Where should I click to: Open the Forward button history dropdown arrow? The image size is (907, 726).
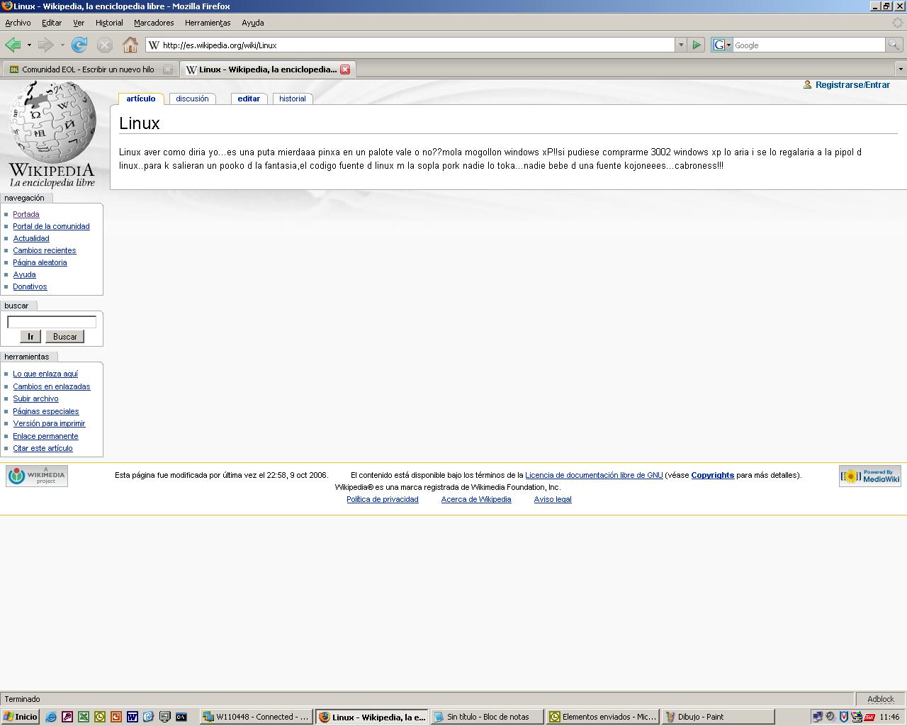tap(62, 45)
